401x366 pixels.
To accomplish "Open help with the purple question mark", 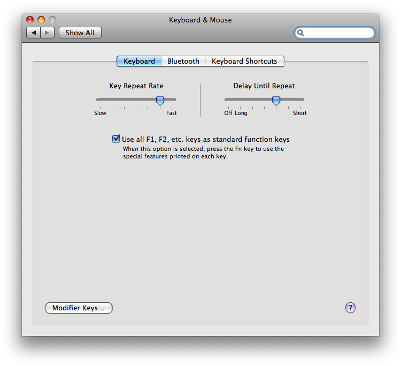I will pyautogui.click(x=350, y=308).
